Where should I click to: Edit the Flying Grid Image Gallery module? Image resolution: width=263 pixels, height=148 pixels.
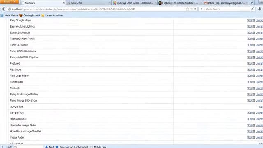[x=250, y=94]
